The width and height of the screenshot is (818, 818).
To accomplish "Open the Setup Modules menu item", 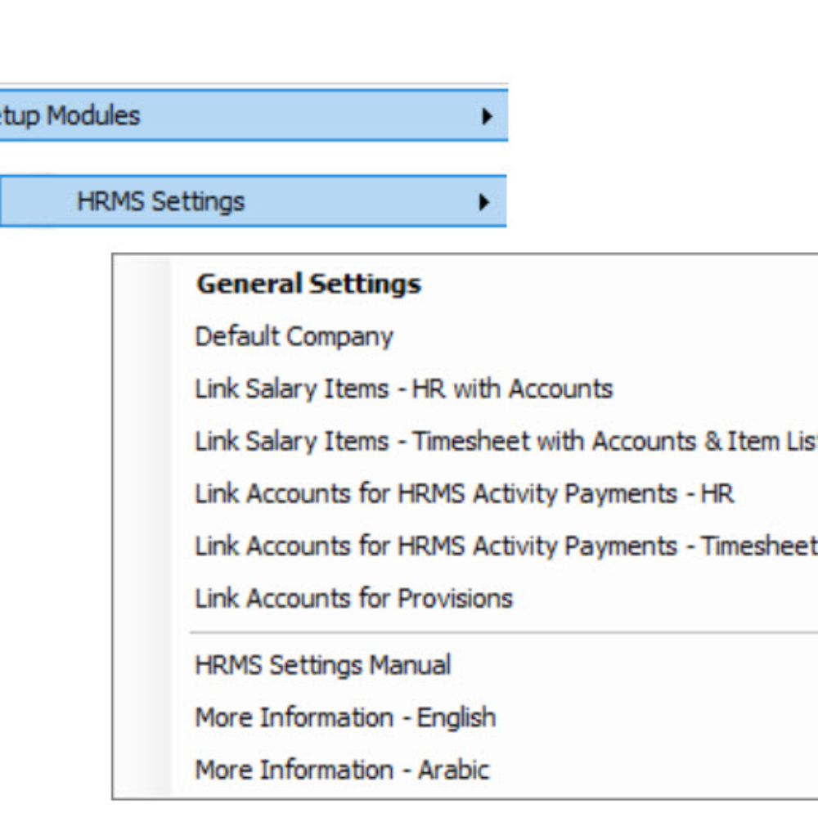I will pos(254,115).
